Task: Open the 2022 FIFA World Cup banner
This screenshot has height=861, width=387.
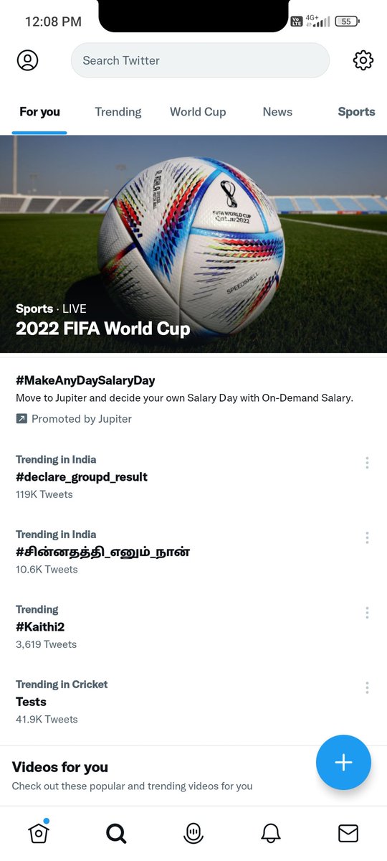Action: [x=193, y=244]
